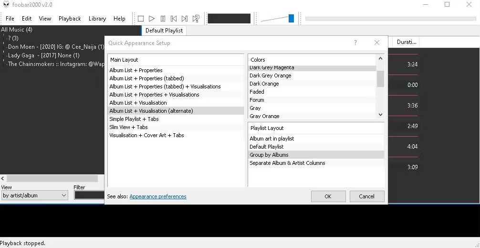Select Dark Grey Magenta color scheme
This screenshot has height=248, width=480.
coord(312,68)
